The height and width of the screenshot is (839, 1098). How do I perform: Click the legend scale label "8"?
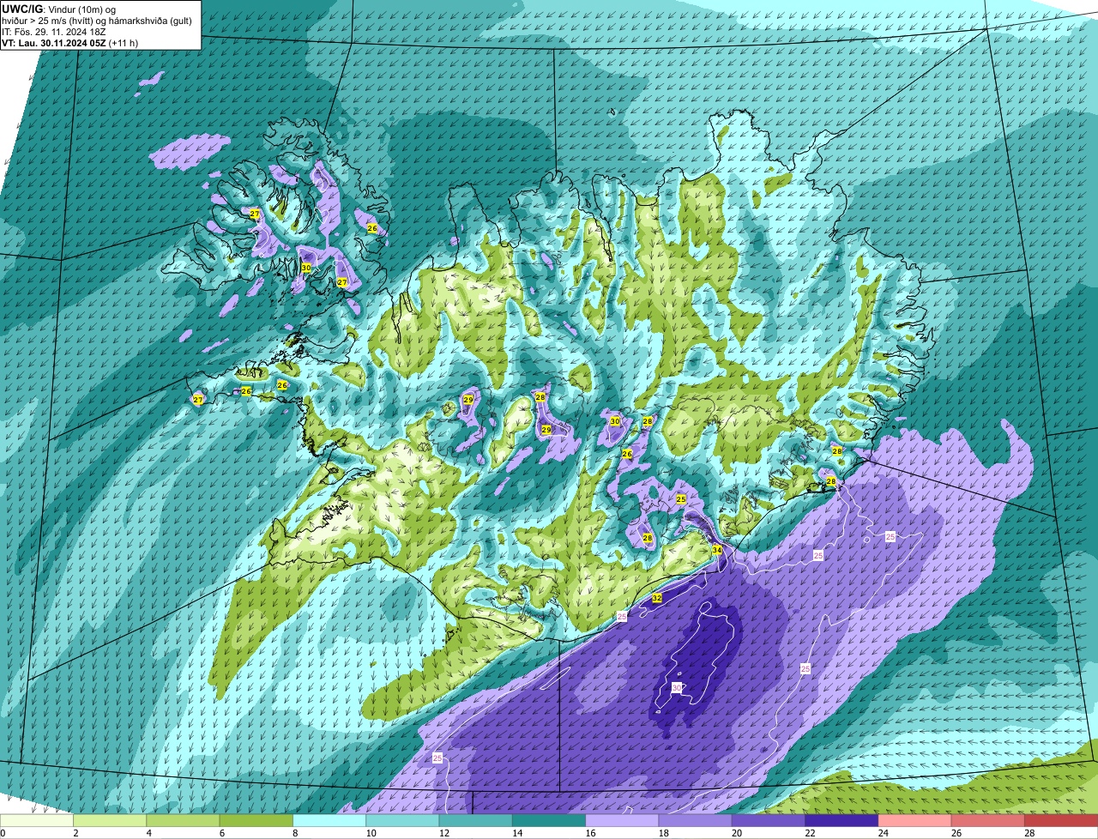(x=293, y=833)
